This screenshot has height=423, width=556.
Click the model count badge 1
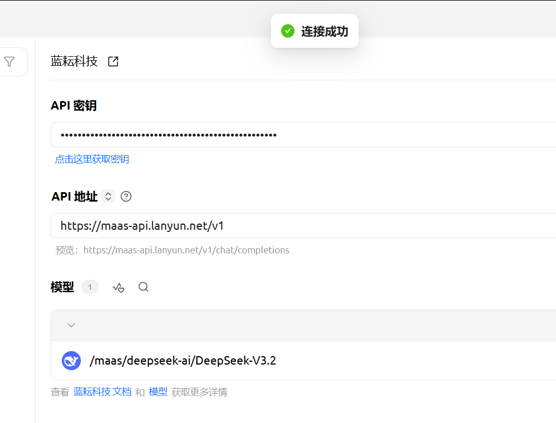pyautogui.click(x=90, y=287)
